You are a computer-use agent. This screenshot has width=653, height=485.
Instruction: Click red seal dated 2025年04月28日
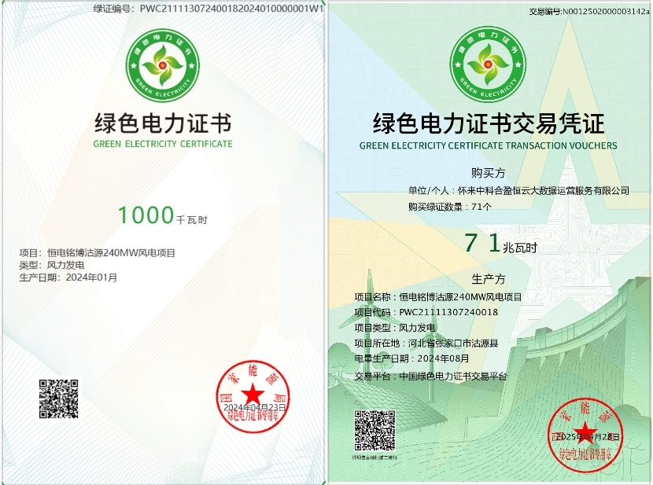click(585, 435)
